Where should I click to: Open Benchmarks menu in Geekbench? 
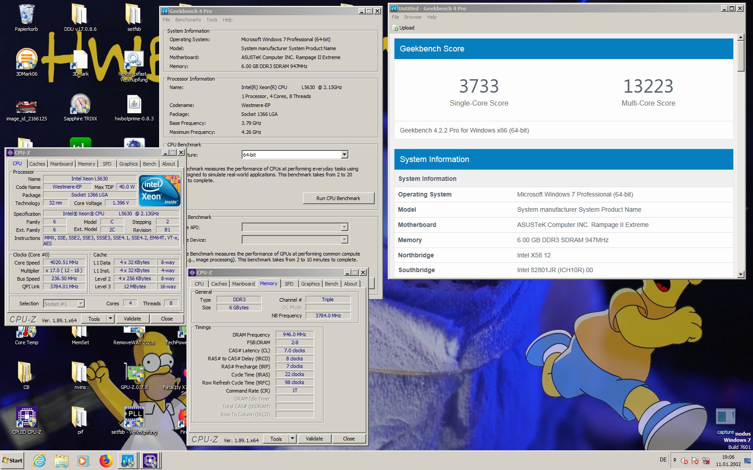[x=188, y=20]
